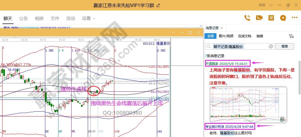Open the group class (课) icon
Image resolution: width=301 pixels, height=137 pixels.
pyautogui.click(x=271, y=18)
